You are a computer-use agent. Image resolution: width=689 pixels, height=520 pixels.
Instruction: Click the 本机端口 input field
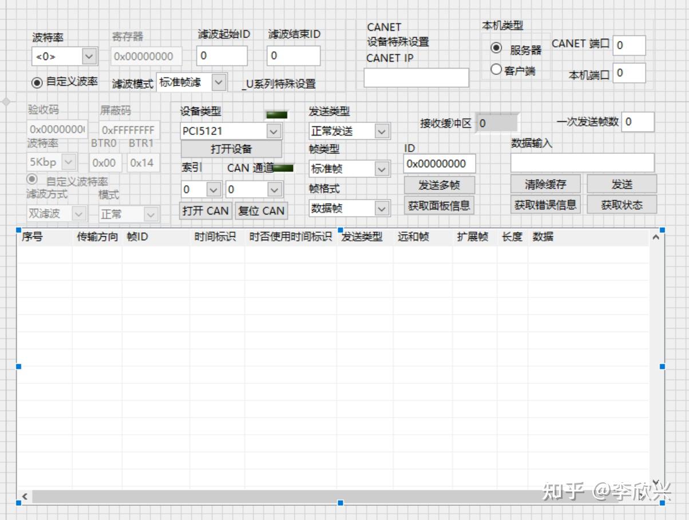tap(629, 73)
